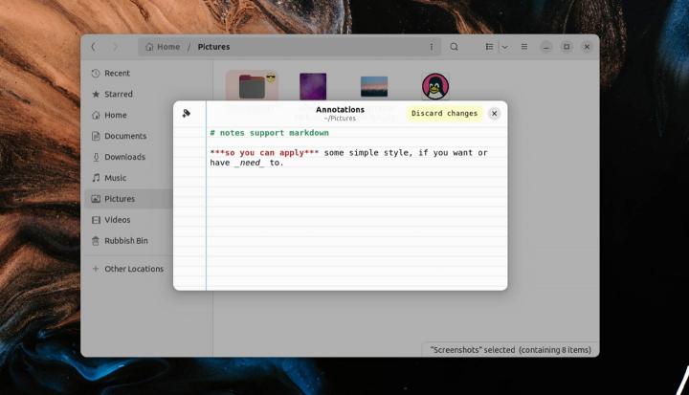Expand the view options dropdown arrow

[x=504, y=47]
